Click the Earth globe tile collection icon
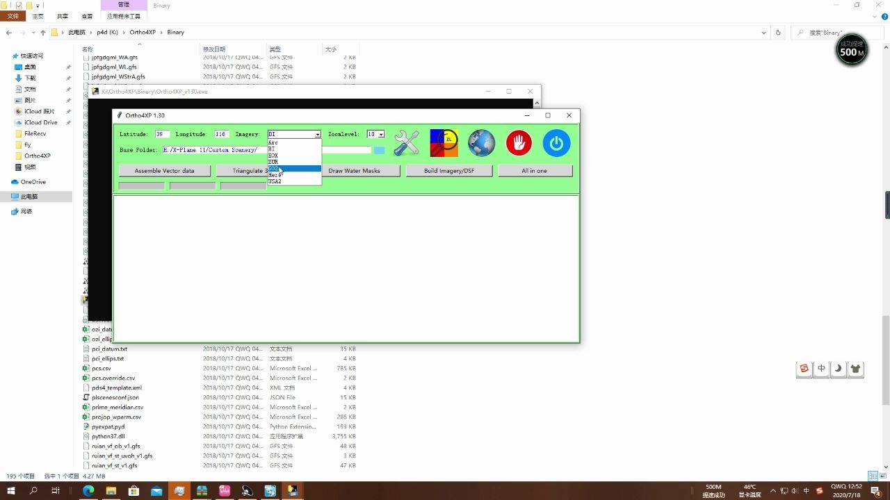Image resolution: width=890 pixels, height=500 pixels. [481, 142]
